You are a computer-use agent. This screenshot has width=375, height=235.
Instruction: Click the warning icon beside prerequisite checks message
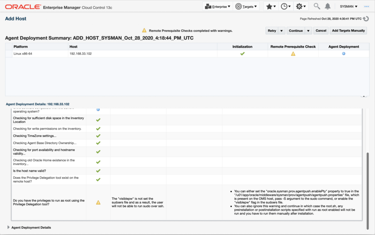click(x=144, y=30)
